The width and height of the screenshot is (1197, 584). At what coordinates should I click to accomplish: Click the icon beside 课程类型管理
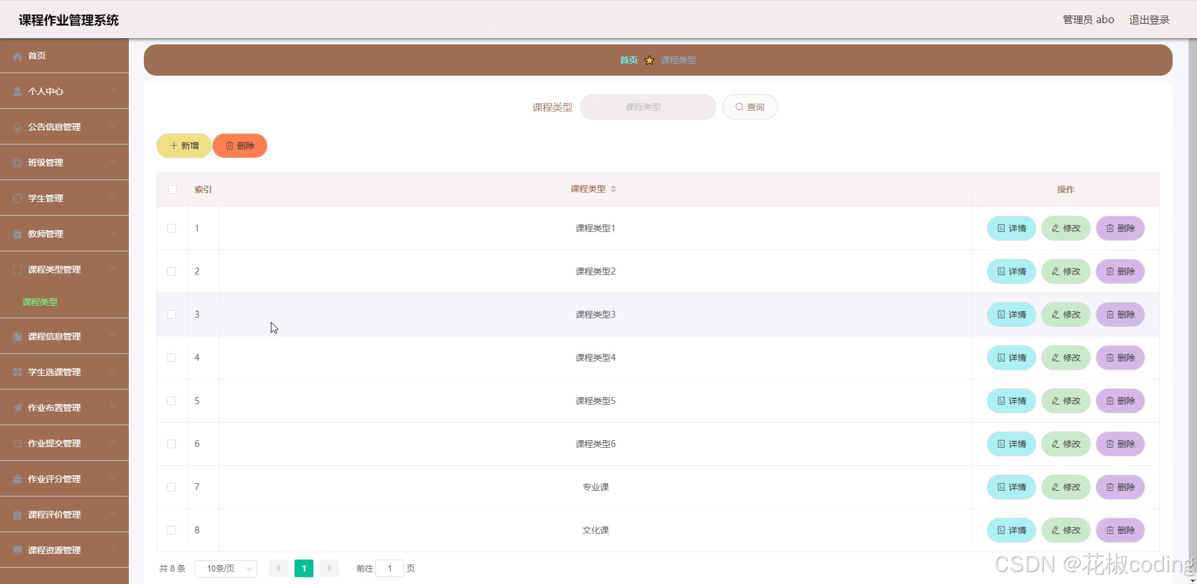18,269
